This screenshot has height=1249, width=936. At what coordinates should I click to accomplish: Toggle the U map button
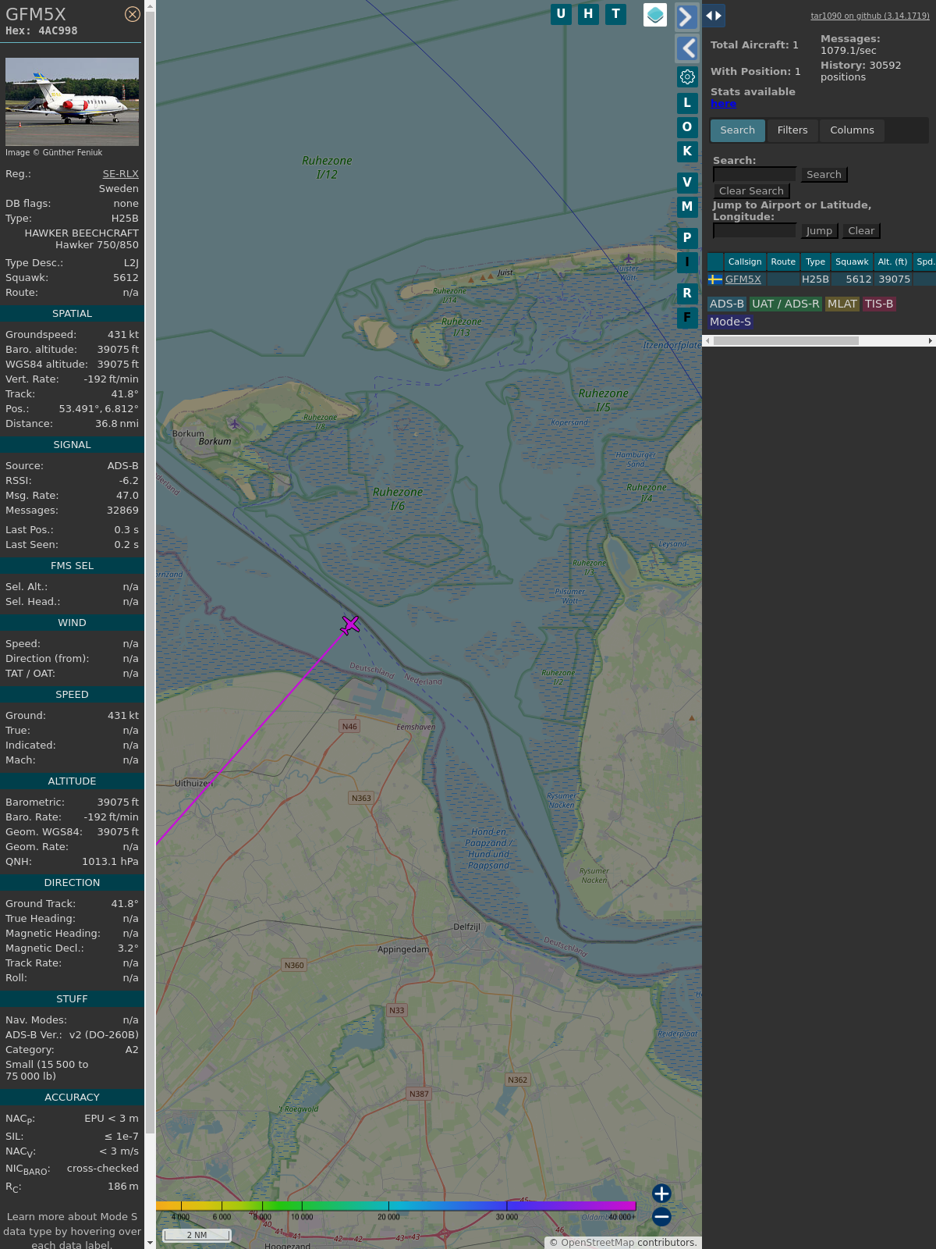(x=561, y=14)
